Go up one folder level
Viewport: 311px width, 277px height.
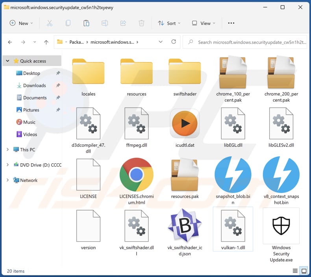pyautogui.click(x=46, y=42)
